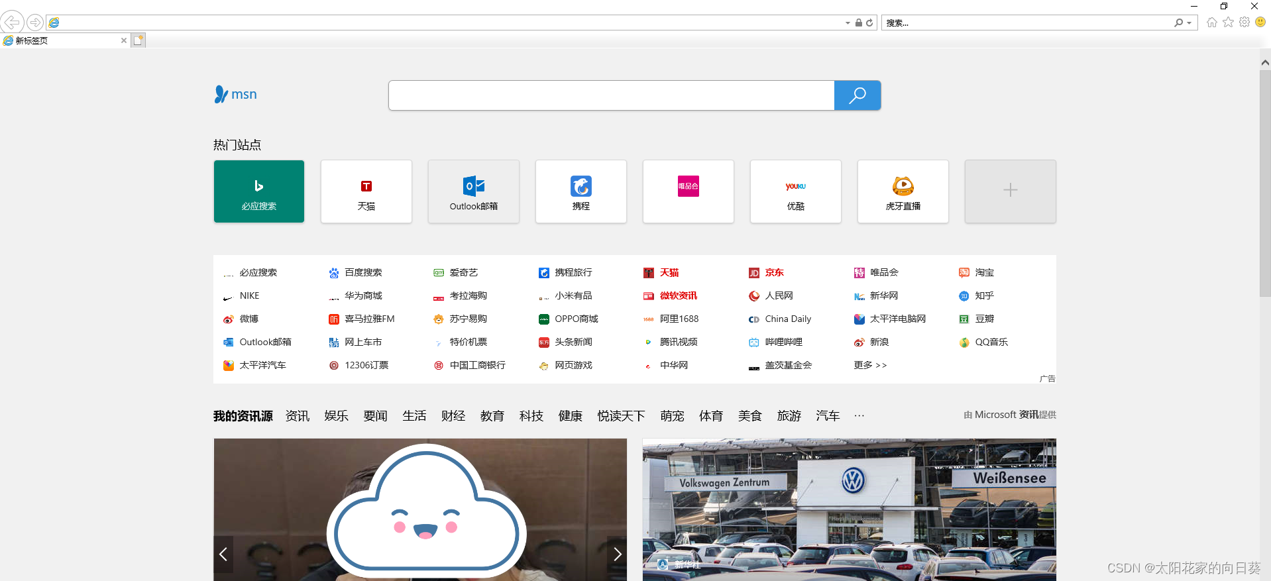Select the 新标签页 browser tab
1271x581 pixels.
[x=64, y=40]
